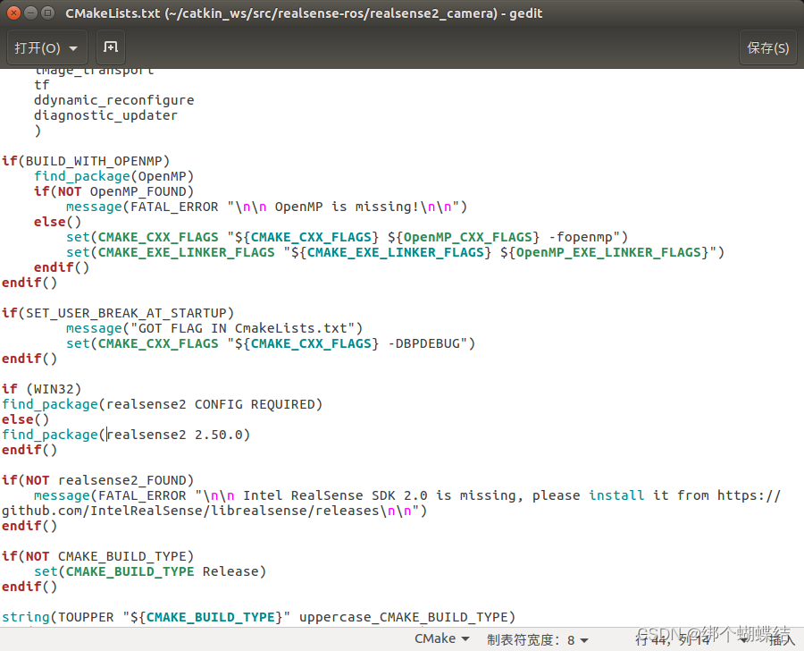Click the string(TOUPPER line

(x=258, y=617)
